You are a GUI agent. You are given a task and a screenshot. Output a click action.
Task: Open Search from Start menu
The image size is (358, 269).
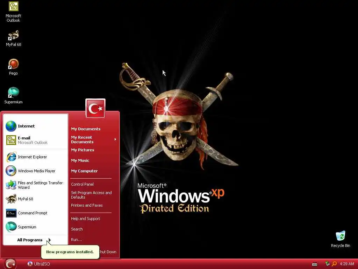(77, 229)
